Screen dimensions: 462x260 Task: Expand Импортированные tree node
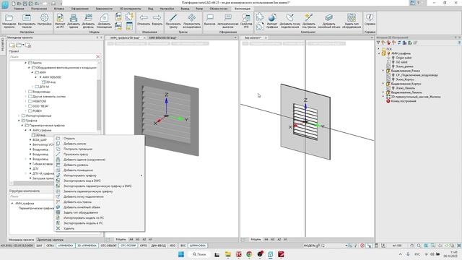coord(19,116)
